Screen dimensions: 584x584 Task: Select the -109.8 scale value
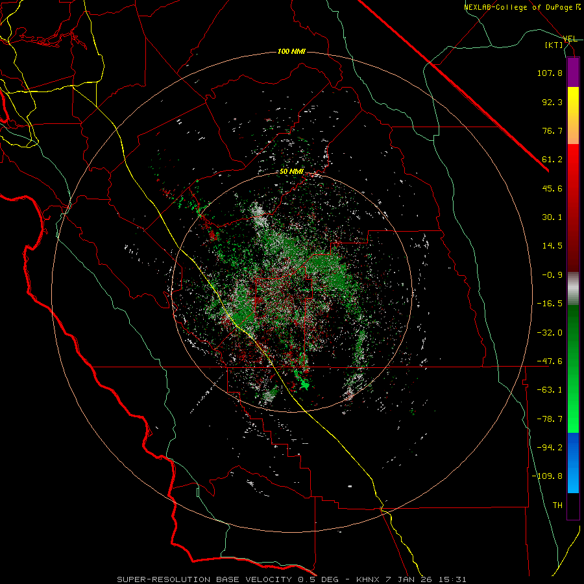(547, 476)
